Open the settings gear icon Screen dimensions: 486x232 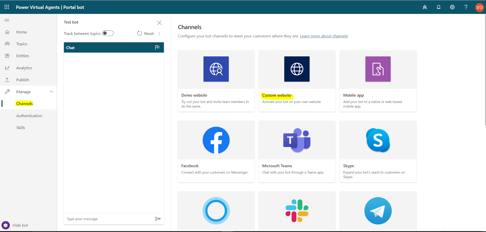pyautogui.click(x=452, y=7)
